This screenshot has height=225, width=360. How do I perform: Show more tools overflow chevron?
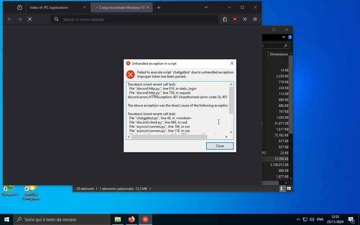[245, 19]
